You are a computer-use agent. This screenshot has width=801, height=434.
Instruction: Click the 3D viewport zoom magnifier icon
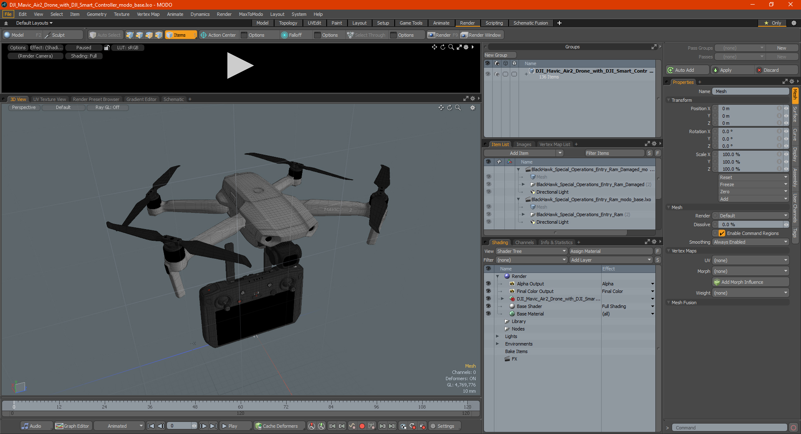458,108
